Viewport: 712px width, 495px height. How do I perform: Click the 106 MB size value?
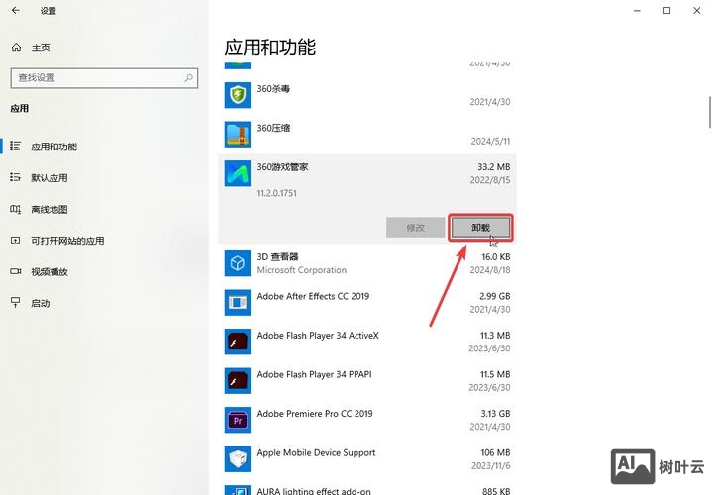[x=495, y=452]
